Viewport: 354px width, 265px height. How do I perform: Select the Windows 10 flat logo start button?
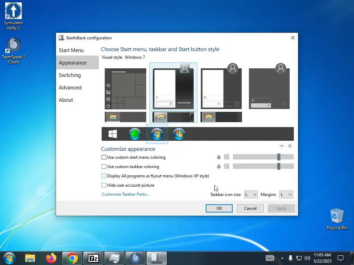click(x=113, y=134)
